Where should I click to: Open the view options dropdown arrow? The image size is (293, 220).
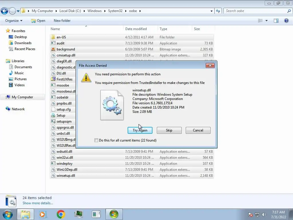(x=266, y=21)
